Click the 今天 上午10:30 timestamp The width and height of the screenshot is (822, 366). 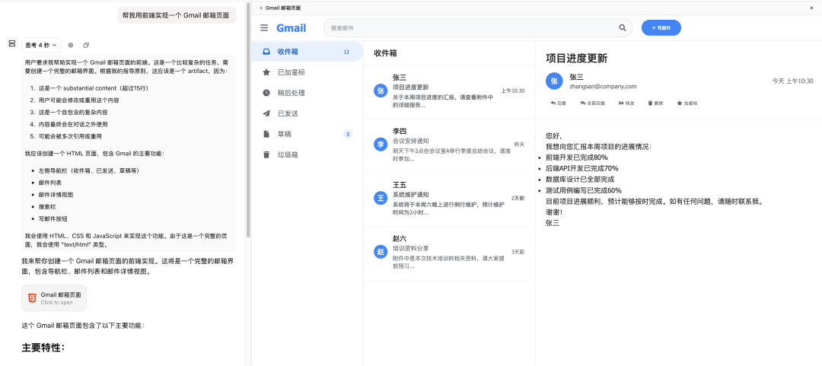tap(792, 81)
